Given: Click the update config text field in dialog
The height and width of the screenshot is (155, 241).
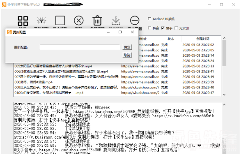Looking at the screenshot, I should 80,47.
